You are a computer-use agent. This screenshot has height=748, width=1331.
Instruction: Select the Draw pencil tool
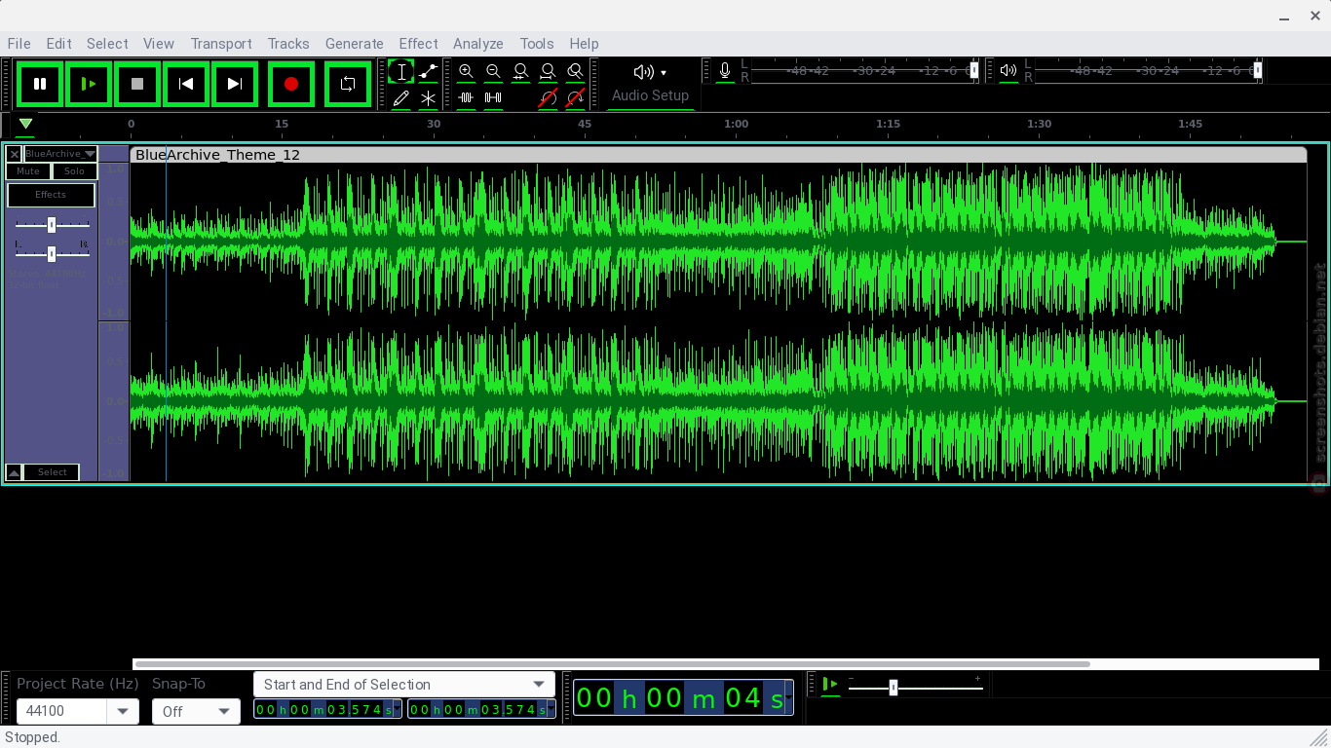pyautogui.click(x=401, y=97)
